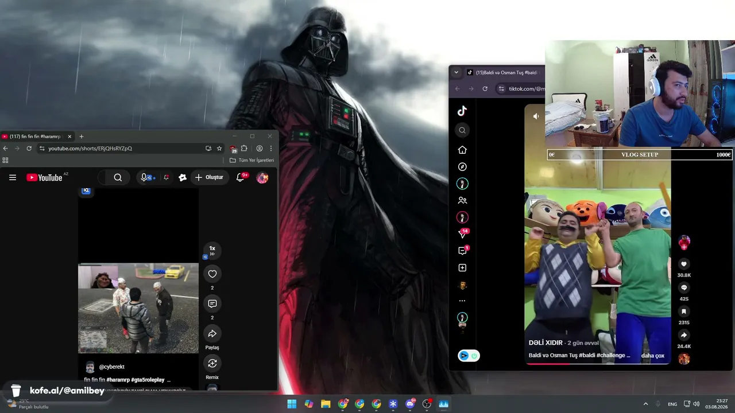The image size is (735, 413).
Task: Open the YouTube search button
Action: (x=118, y=178)
